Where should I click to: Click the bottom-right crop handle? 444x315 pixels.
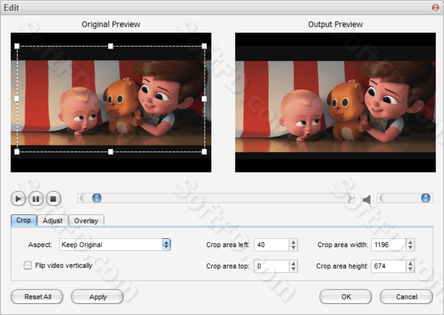(x=204, y=151)
